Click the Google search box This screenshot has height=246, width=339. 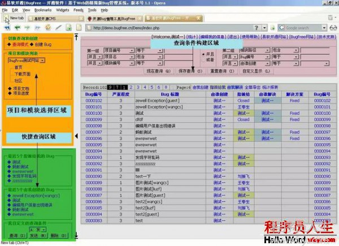[x=303, y=28]
